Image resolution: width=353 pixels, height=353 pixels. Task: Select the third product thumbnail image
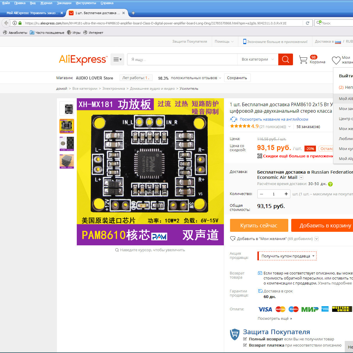pyautogui.click(x=67, y=144)
